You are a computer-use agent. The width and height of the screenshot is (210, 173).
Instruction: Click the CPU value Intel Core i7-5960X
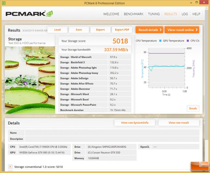(x=43, y=147)
